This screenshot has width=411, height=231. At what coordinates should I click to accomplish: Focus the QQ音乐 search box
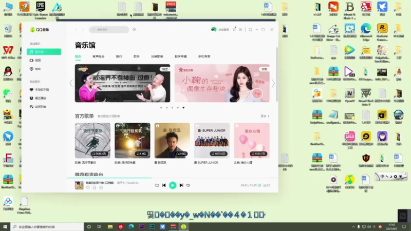point(109,30)
